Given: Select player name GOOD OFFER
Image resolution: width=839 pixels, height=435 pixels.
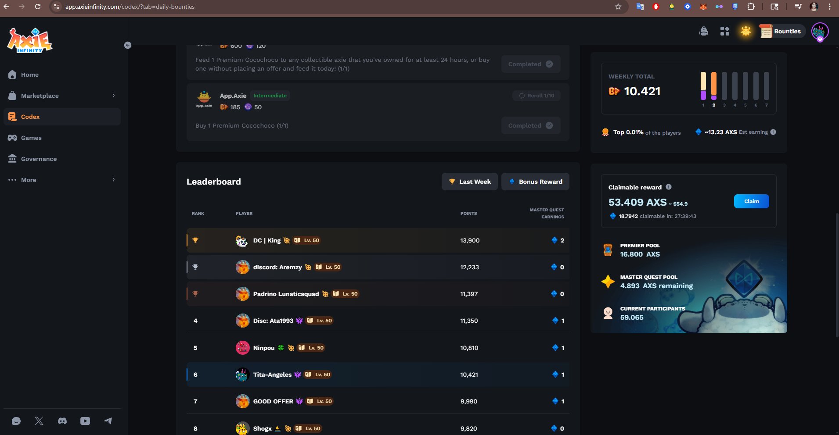Looking at the screenshot, I should click(273, 401).
